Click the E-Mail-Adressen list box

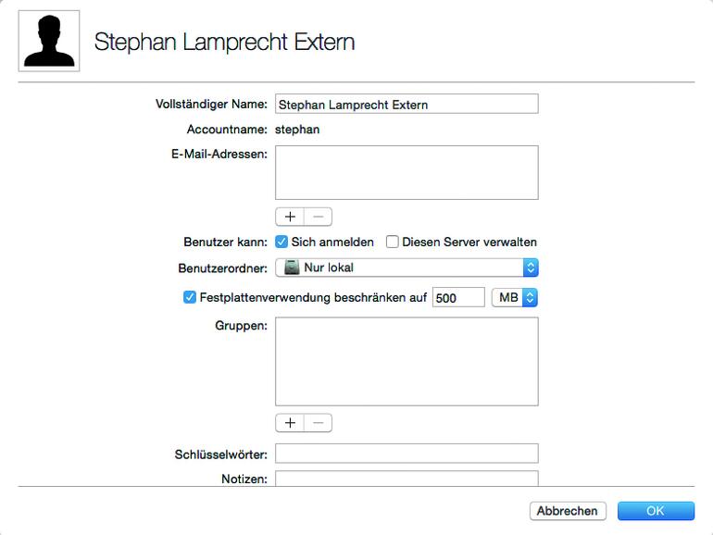tap(407, 172)
